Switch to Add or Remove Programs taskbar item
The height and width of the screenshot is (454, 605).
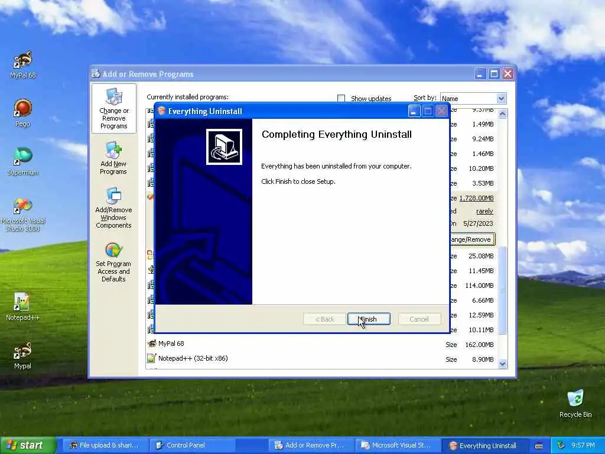tap(311, 446)
